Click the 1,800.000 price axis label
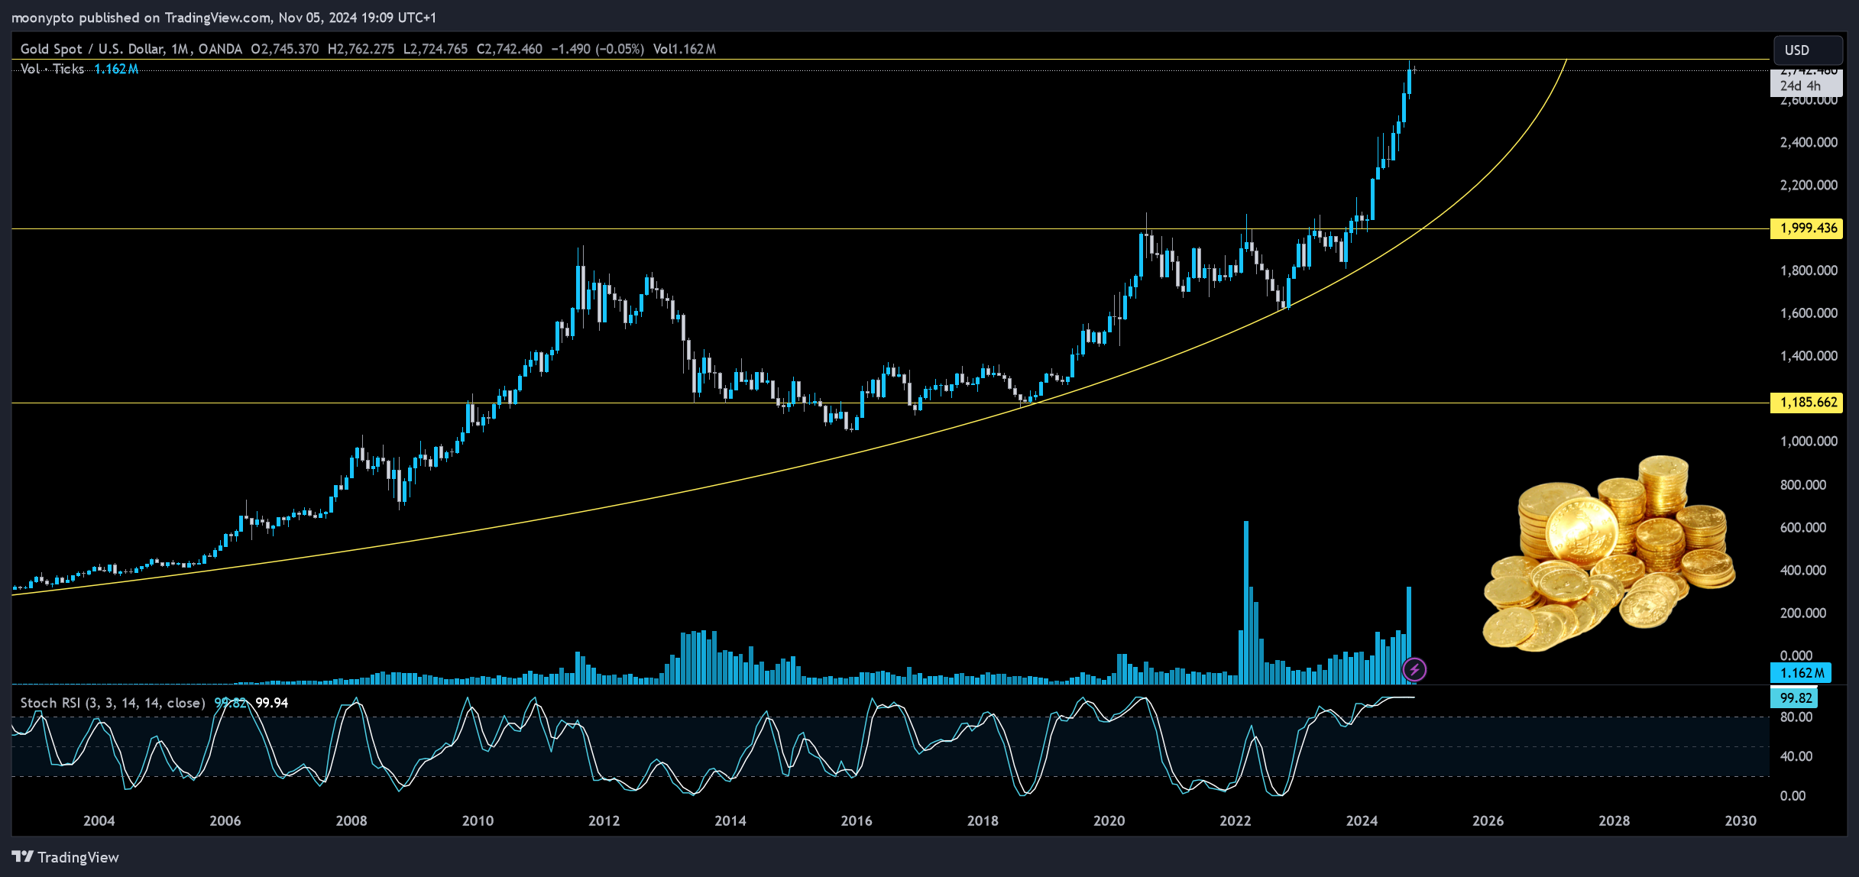The width and height of the screenshot is (1859, 877). (x=1809, y=270)
